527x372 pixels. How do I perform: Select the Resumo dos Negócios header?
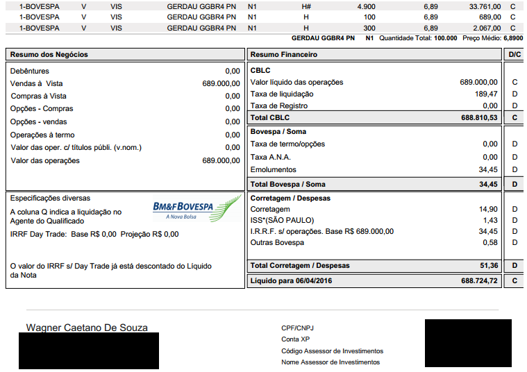coord(48,54)
